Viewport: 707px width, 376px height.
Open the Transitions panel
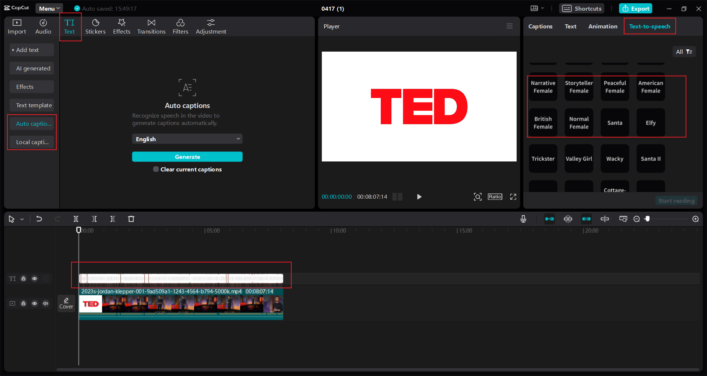[151, 27]
